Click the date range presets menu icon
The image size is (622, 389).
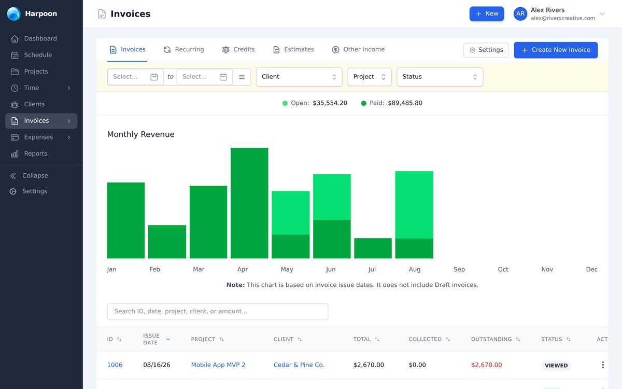click(242, 77)
